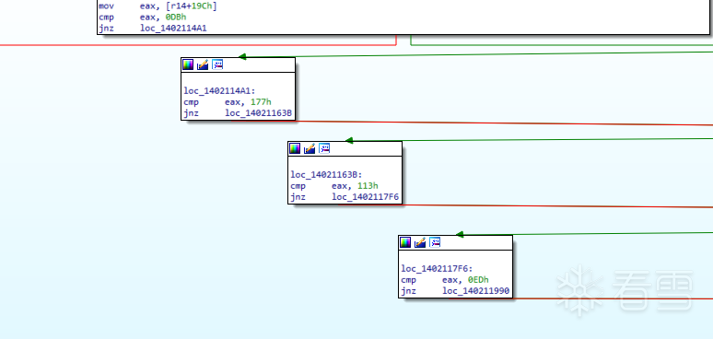The image size is (713, 339).
Task: Select value 0EDh in cmp instruction
Action: tap(478, 280)
